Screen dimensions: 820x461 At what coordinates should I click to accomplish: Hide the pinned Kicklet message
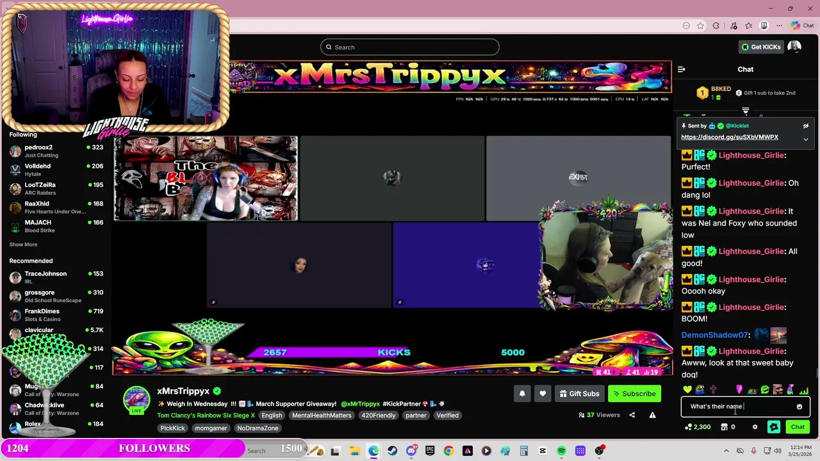click(x=805, y=126)
